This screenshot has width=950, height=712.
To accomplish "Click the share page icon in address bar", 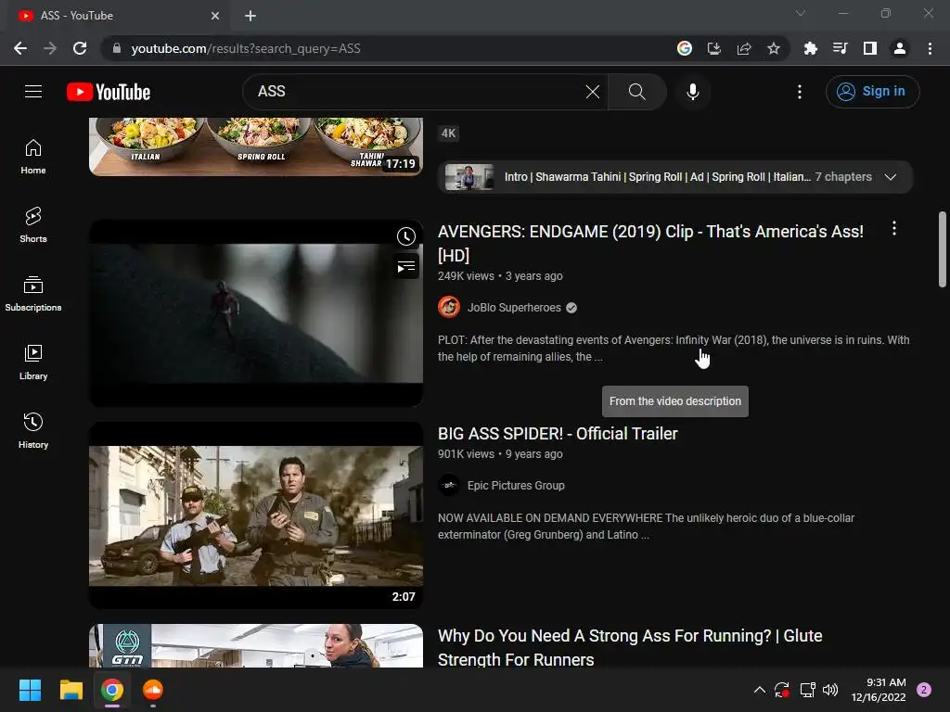I will 744,48.
